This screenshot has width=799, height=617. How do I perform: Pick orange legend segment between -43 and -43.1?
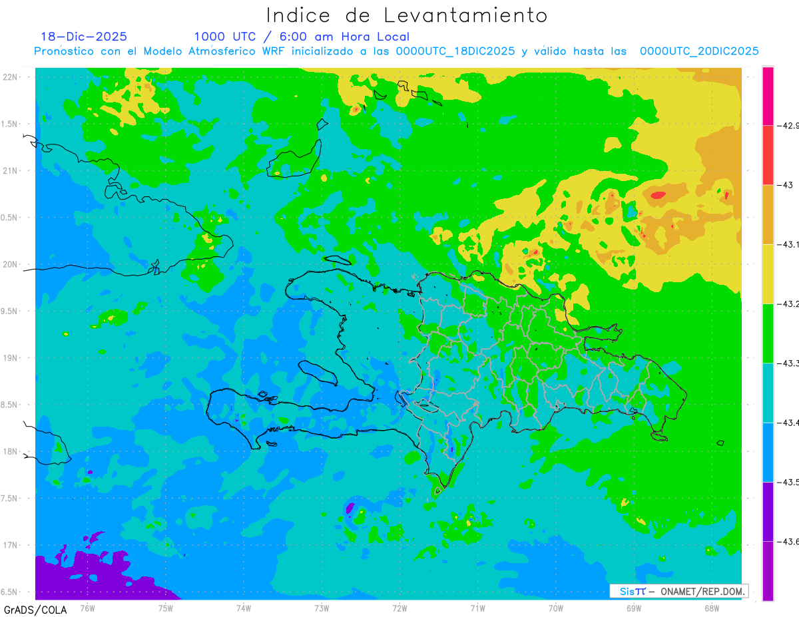coord(768,214)
